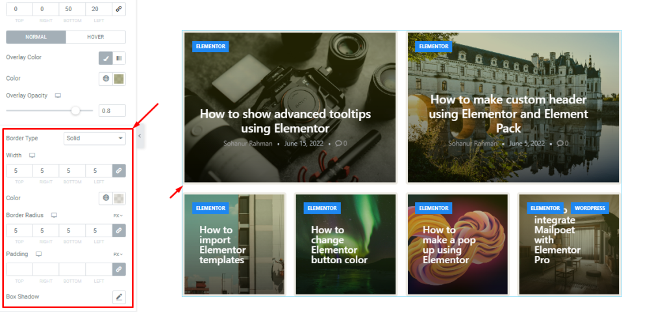The width and height of the screenshot is (665, 312).
Task: Open the Border Type dropdown
Action: 95,138
